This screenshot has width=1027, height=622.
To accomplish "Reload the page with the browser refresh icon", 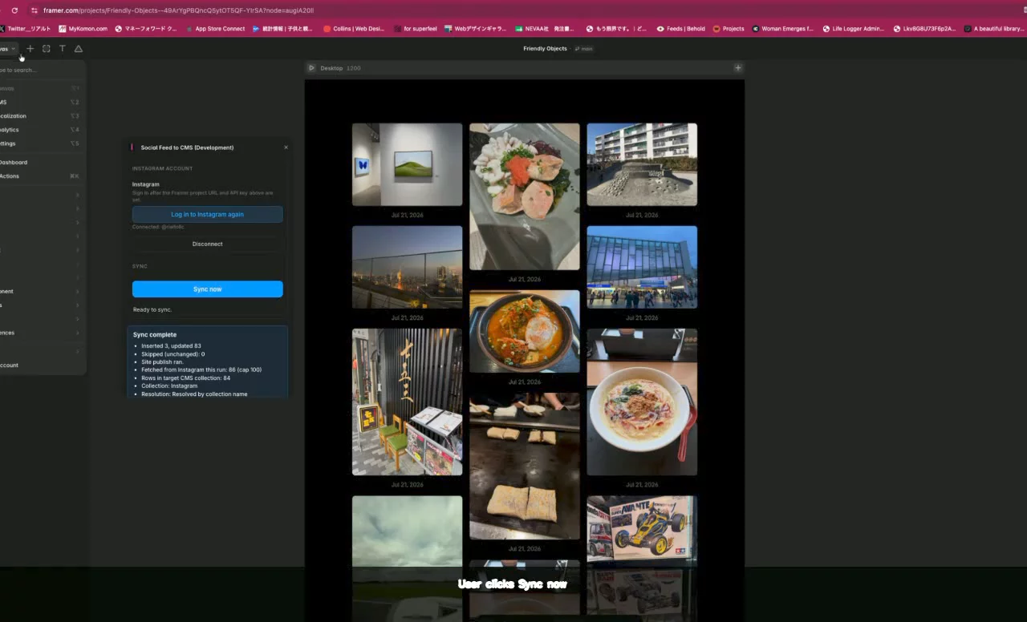I will (x=14, y=10).
